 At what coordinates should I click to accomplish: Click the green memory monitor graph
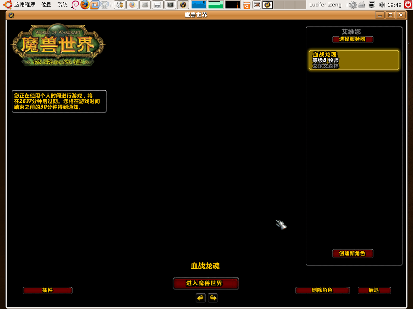(x=216, y=5)
